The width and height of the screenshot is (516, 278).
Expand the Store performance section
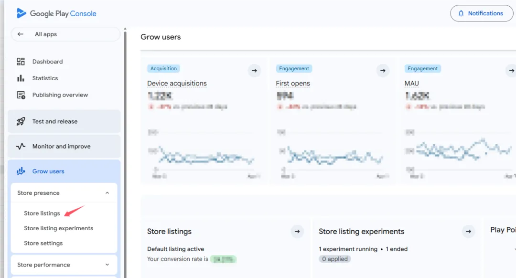(x=107, y=265)
